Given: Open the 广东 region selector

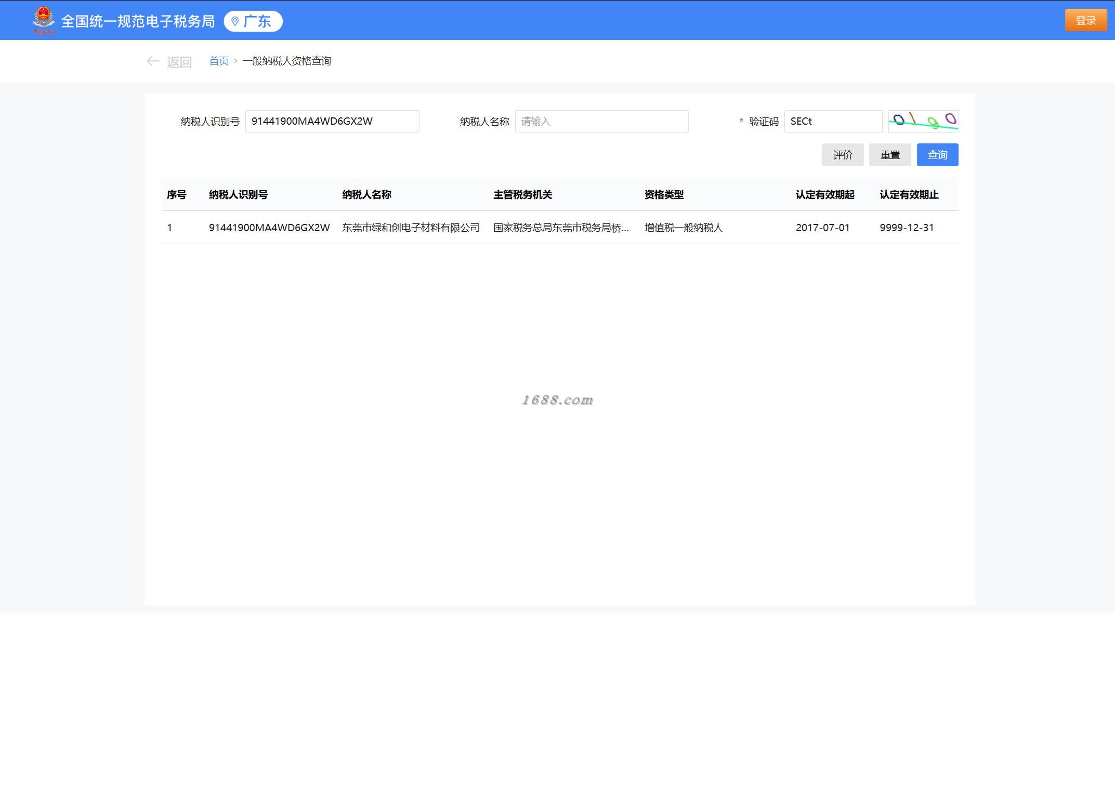Looking at the screenshot, I should (253, 21).
